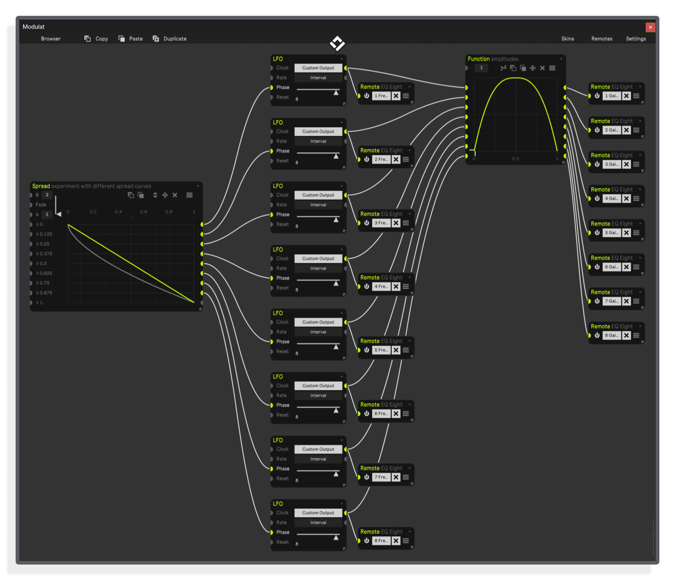
Task: Flip the Function amplitudes curve vertically
Action: (532, 68)
